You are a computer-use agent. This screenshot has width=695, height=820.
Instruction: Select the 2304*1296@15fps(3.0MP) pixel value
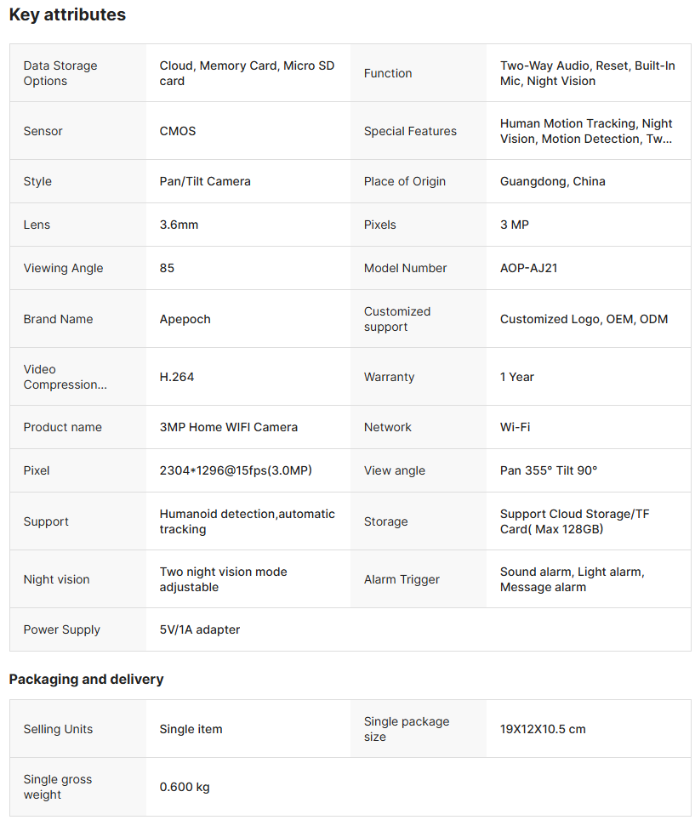[236, 470]
